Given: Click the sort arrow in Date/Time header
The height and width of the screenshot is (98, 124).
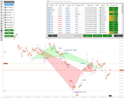Looking at the screenshot, I should coord(96,5).
